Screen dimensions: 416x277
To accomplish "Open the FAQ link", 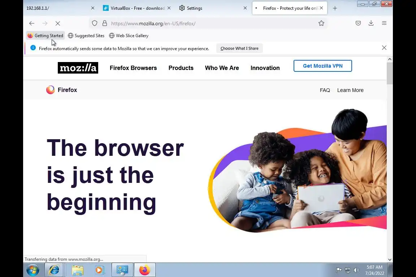I will [x=325, y=90].
